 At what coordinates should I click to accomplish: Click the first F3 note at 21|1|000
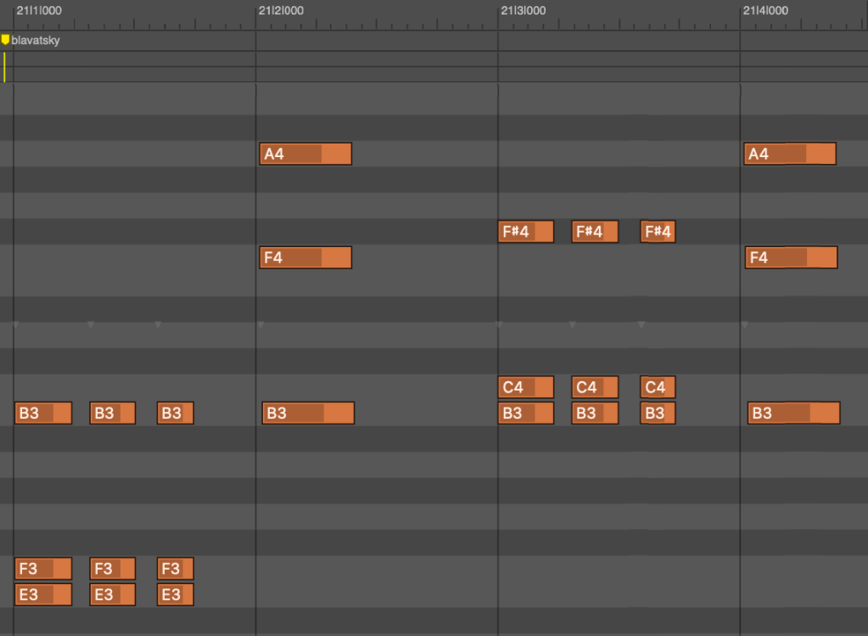[43, 568]
